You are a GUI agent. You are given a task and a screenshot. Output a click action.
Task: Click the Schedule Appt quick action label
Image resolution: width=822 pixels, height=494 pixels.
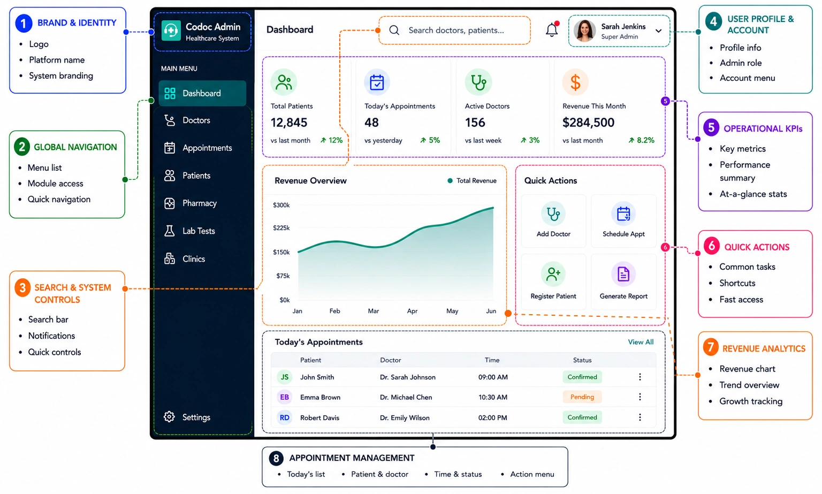[x=623, y=234]
